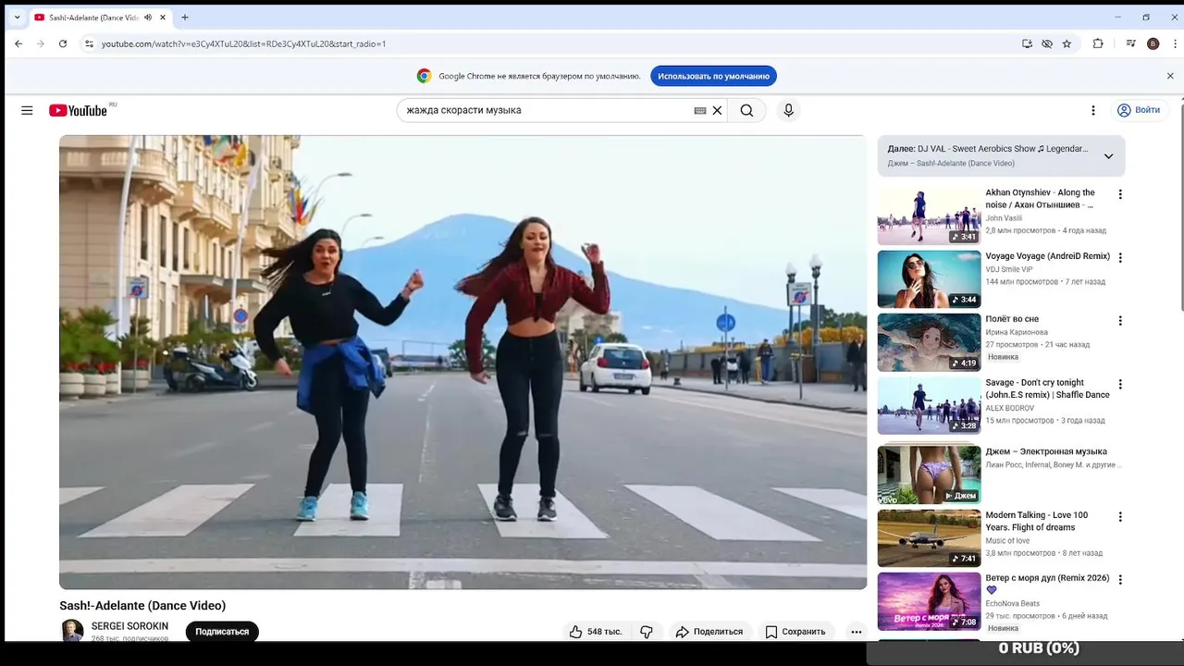Expand the Далее playlist panel chevron
The height and width of the screenshot is (666, 1184).
[1108, 156]
